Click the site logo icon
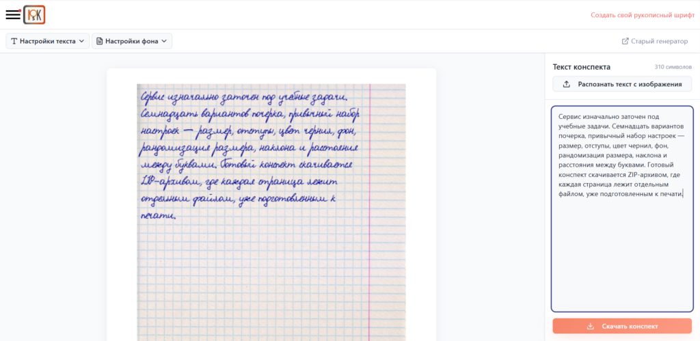The image size is (700, 341). pos(34,15)
